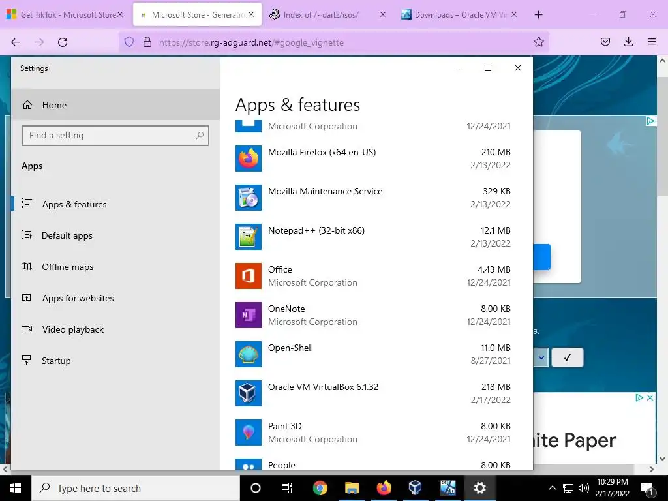Click the tracking protection shield icon

click(129, 42)
